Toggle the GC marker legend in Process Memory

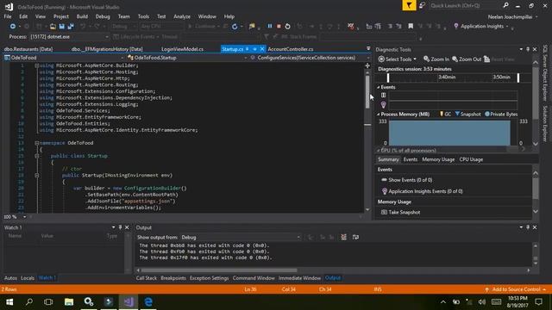(445, 115)
